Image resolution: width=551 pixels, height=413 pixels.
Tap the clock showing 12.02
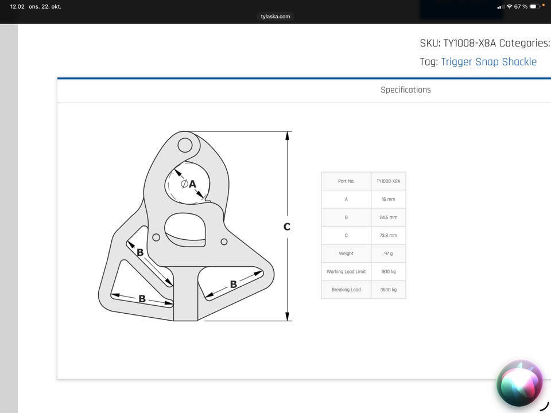click(x=17, y=7)
